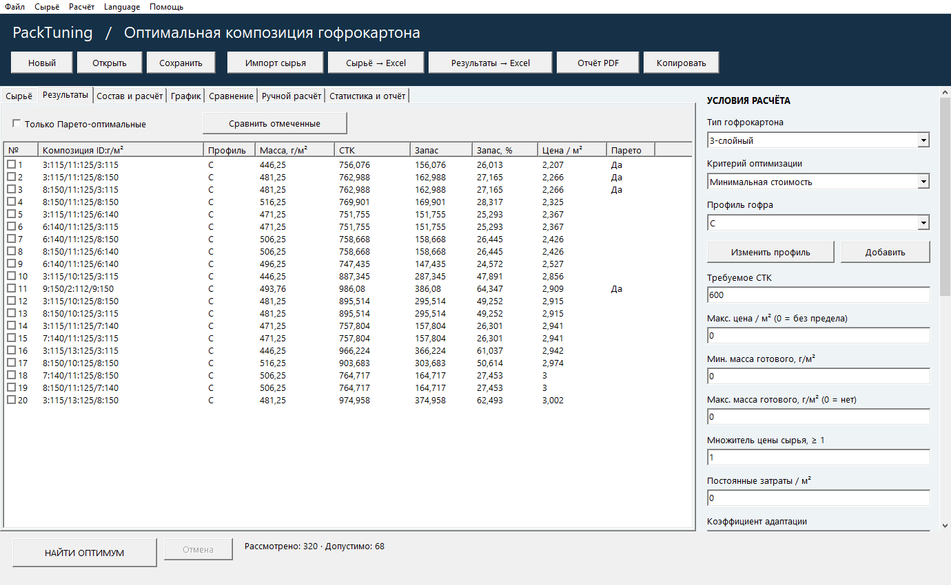The height and width of the screenshot is (585, 951).
Task: Open the Профиль гофра dropdown
Action: 923,223
